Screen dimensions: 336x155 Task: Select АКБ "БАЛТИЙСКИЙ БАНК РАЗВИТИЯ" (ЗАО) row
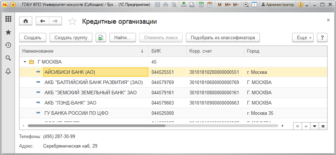click(x=173, y=83)
